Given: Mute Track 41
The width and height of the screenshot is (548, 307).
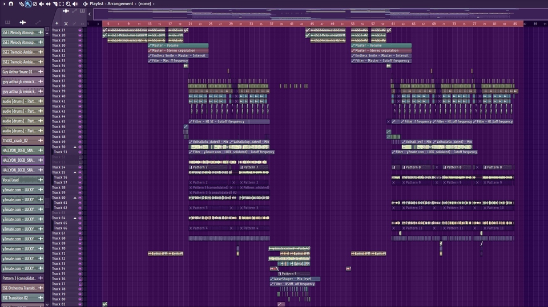Looking at the screenshot, I should pyautogui.click(x=80, y=101).
